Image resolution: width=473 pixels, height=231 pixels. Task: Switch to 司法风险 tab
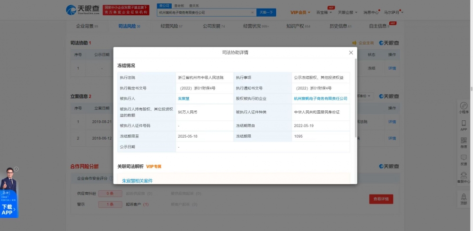(x=129, y=26)
